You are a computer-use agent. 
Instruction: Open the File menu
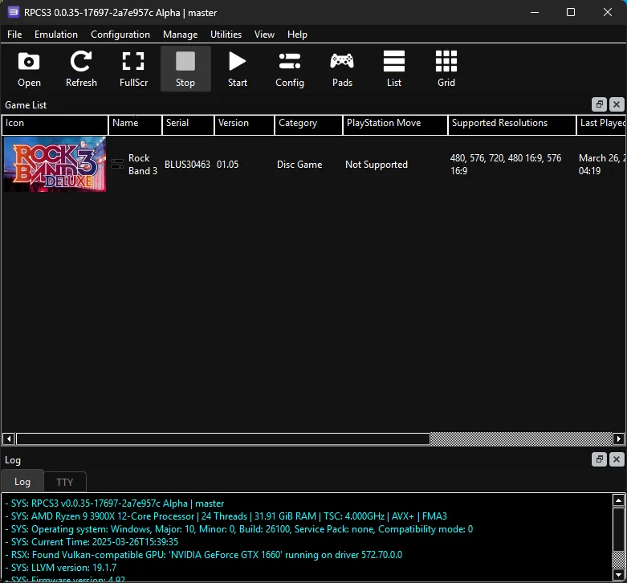(14, 35)
